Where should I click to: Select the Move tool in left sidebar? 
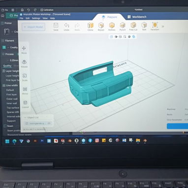coord(24,50)
